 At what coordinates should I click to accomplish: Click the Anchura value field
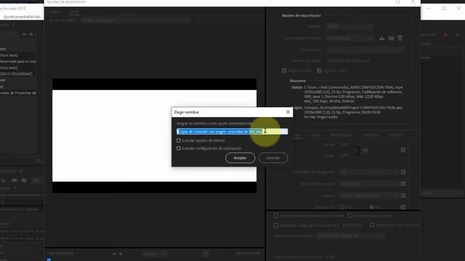click(x=344, y=145)
